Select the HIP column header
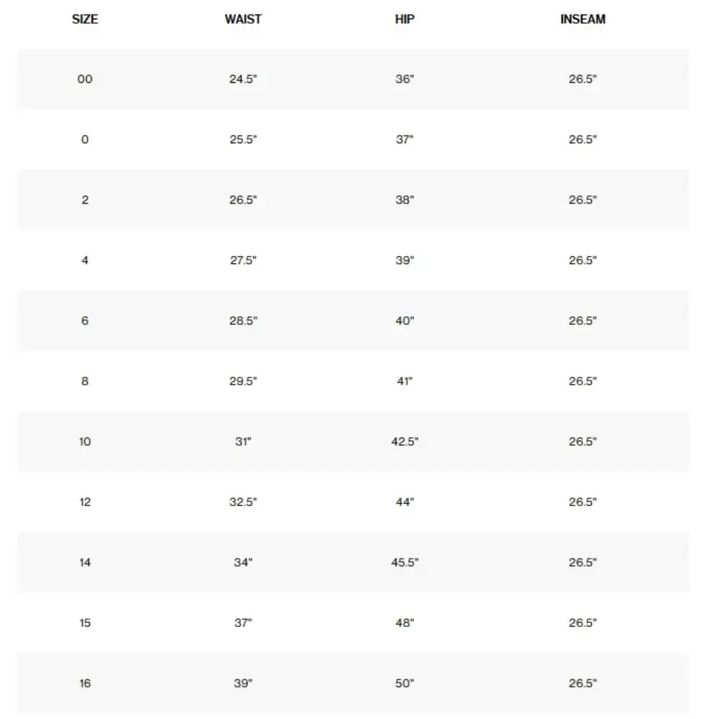Screen dimensions: 719x719 click(404, 19)
